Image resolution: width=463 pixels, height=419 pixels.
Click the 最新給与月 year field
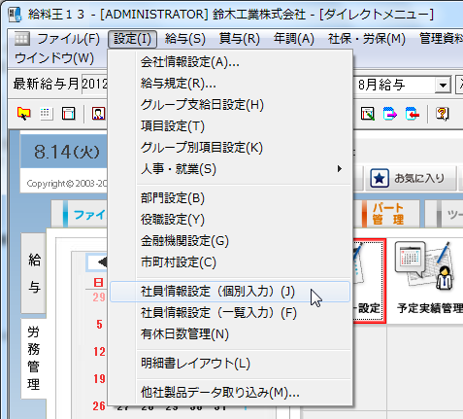click(94, 85)
